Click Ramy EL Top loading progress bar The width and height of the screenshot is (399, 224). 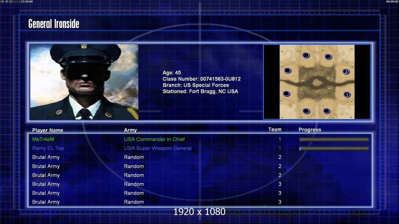[x=334, y=149]
